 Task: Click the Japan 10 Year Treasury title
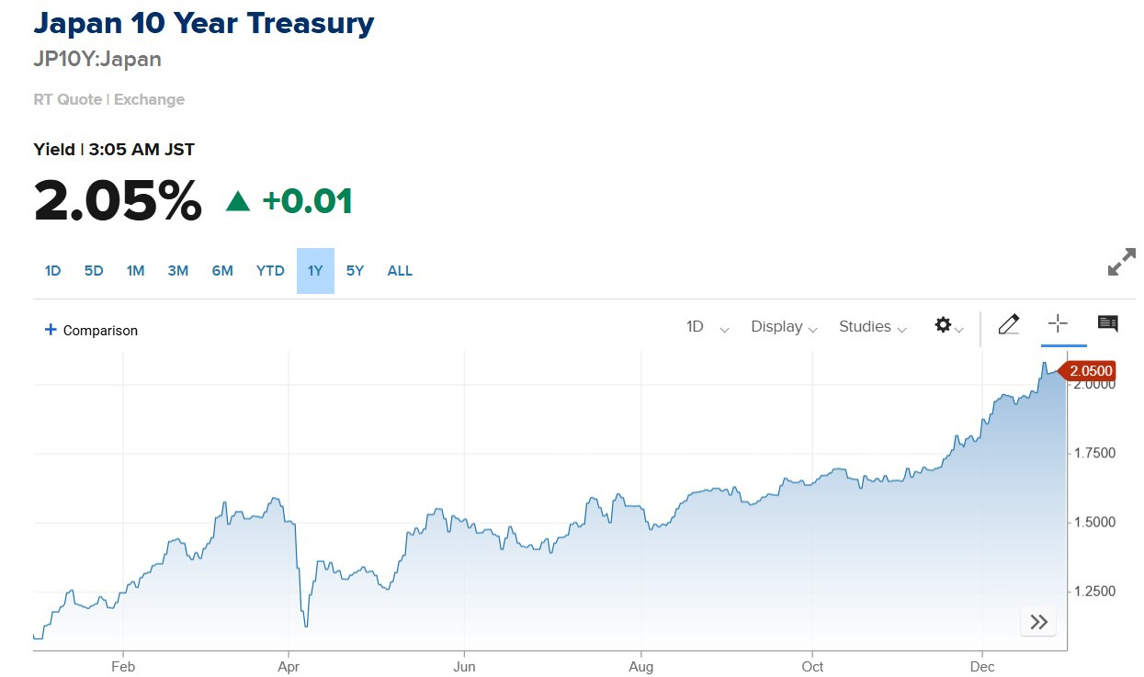coord(203,23)
